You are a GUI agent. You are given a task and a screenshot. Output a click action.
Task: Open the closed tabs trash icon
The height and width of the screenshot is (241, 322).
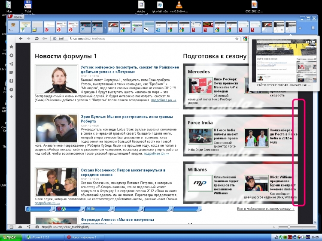tap(313, 28)
